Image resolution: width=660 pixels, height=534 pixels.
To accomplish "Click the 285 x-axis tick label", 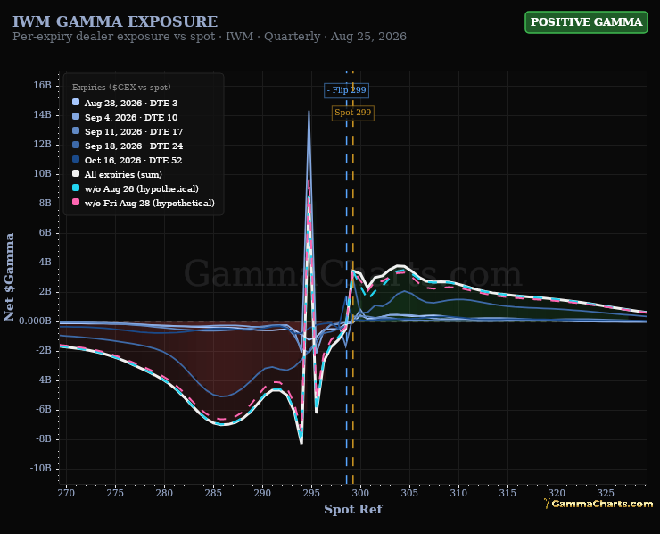I will [x=213, y=493].
